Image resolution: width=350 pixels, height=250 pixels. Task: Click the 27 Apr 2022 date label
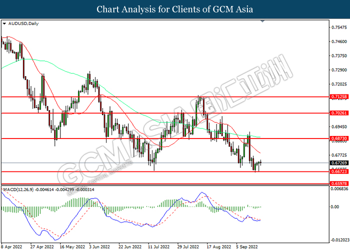pos(42,247)
